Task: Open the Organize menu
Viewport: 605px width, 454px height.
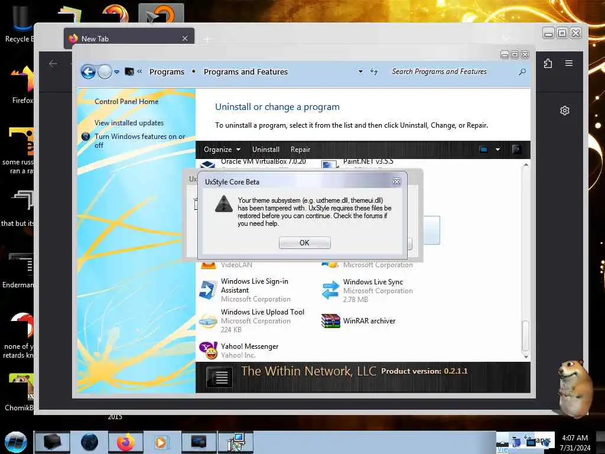Action: [x=222, y=150]
